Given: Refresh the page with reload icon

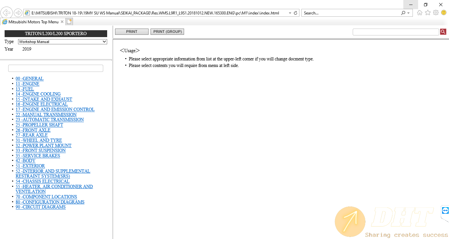Looking at the screenshot, I should [x=295, y=13].
